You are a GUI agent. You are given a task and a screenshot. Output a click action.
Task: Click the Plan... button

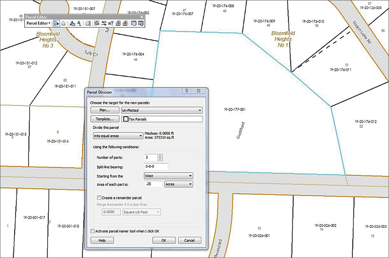pos(105,110)
